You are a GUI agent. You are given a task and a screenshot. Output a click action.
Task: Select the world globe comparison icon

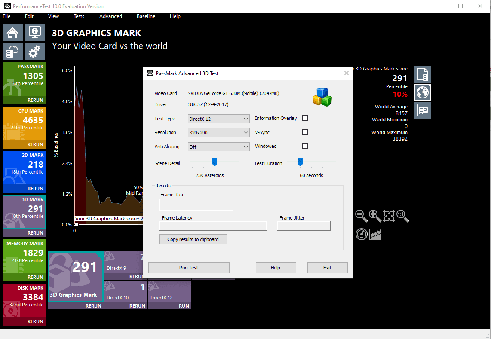point(422,92)
